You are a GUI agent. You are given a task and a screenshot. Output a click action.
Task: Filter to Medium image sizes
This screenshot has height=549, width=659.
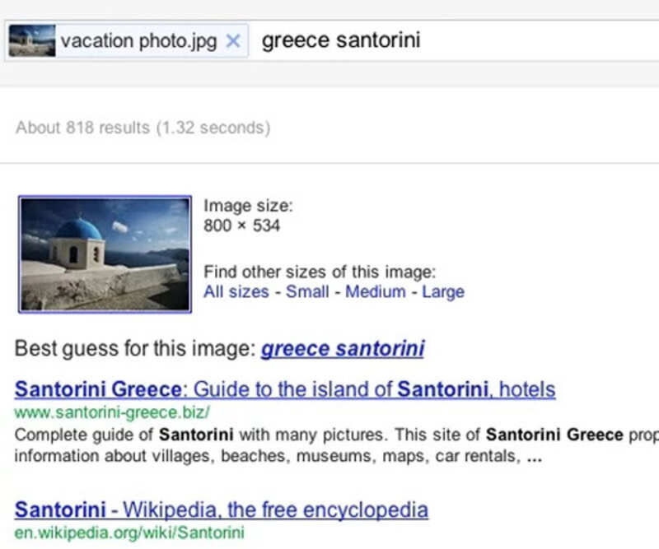click(375, 291)
